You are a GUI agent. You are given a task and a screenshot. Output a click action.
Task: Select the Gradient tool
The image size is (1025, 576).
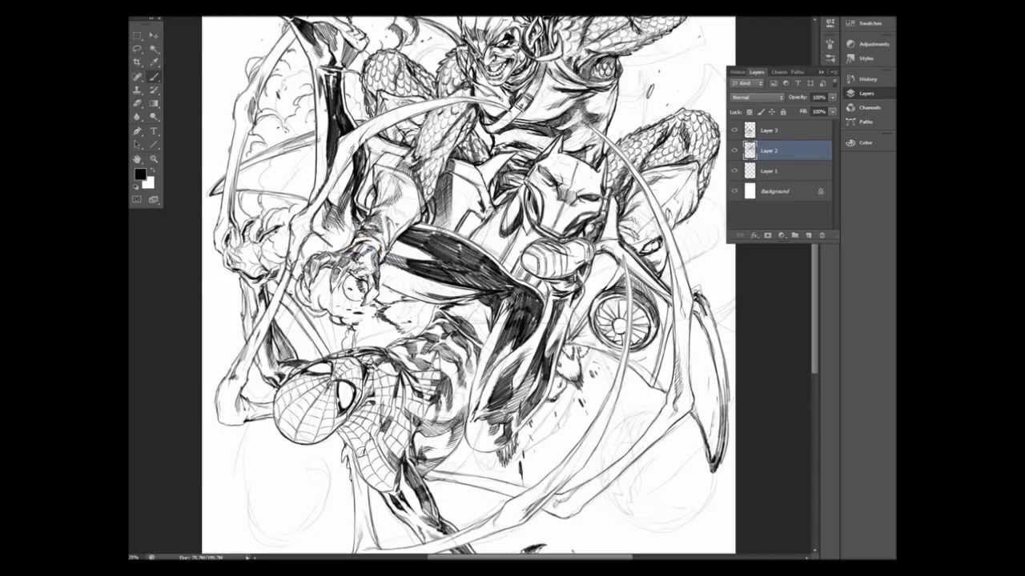(153, 103)
